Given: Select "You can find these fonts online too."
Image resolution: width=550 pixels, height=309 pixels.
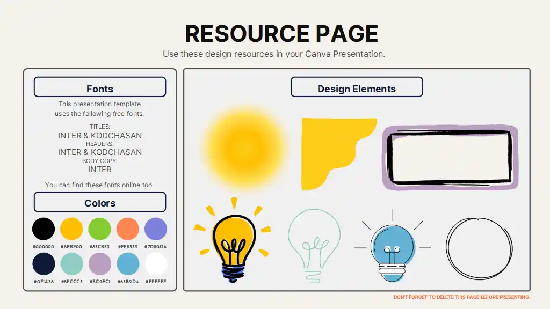Looking at the screenshot, I should (99, 185).
